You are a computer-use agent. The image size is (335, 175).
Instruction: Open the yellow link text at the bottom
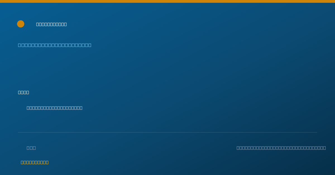pyautogui.click(x=35, y=162)
